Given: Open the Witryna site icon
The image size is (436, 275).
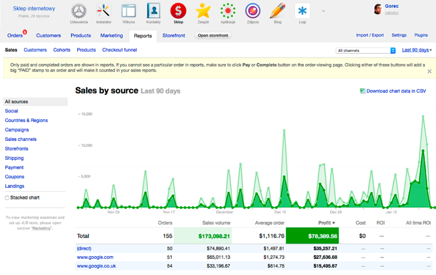Looking at the screenshot, I should tap(128, 11).
